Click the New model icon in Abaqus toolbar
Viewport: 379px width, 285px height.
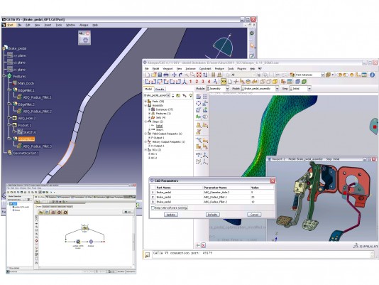coord(148,75)
